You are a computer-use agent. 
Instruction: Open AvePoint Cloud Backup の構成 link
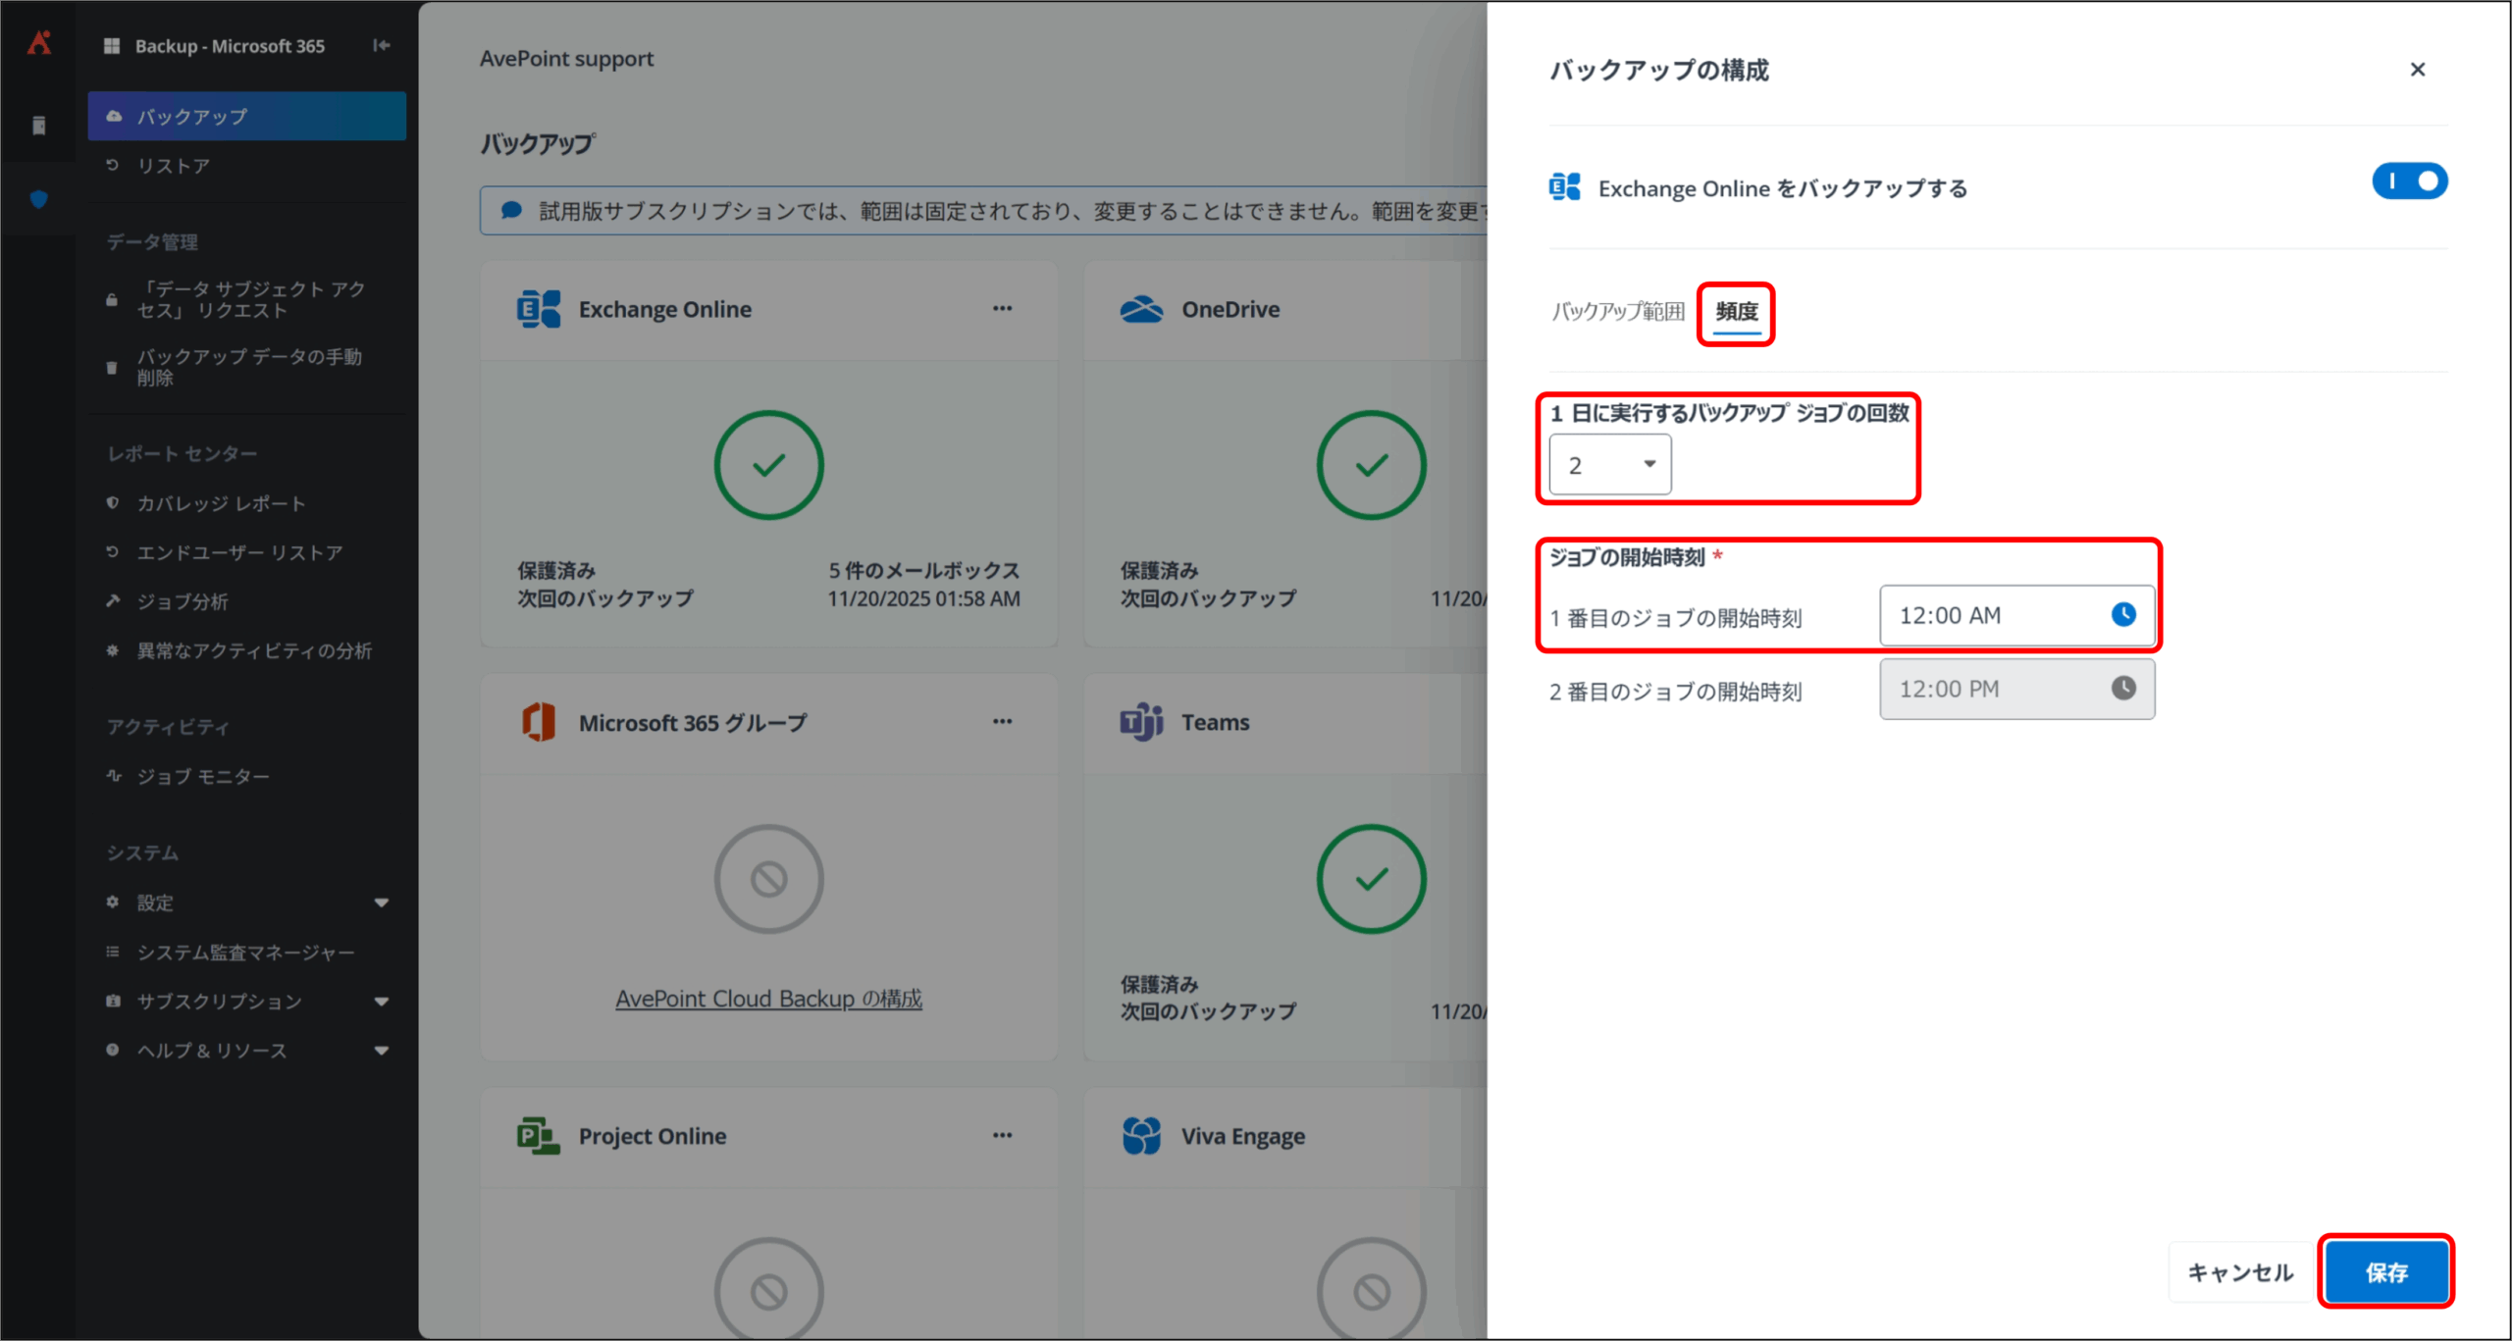click(768, 999)
